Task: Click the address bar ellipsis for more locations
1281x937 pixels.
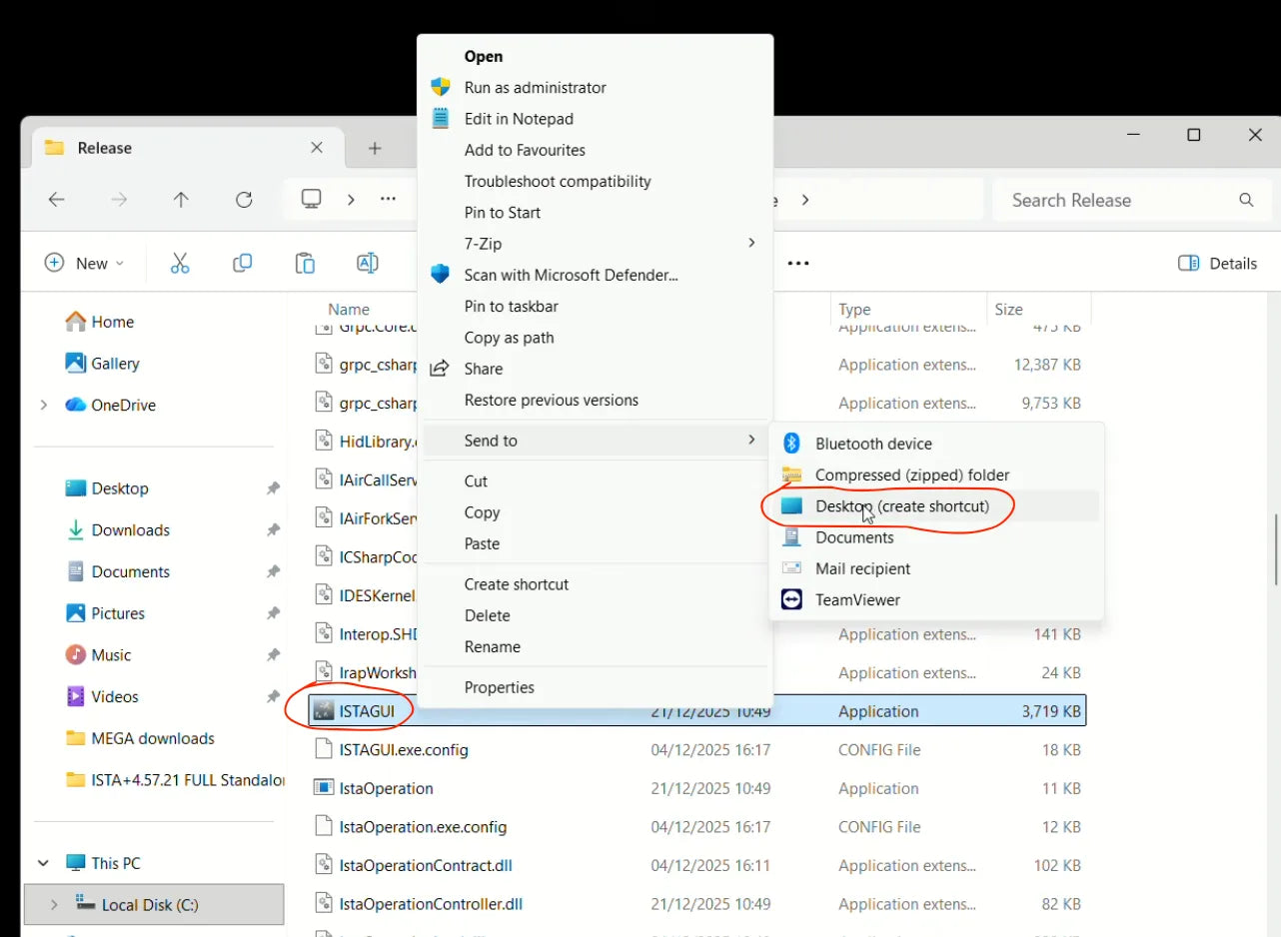Action: point(389,199)
